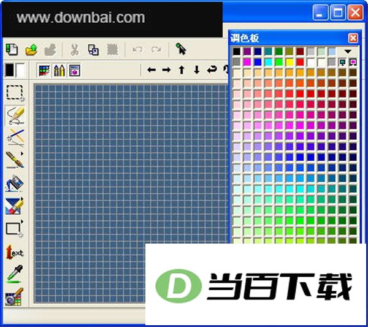Choose purple swatch in palette top row
This screenshot has height=327, width=368.
(x=247, y=52)
